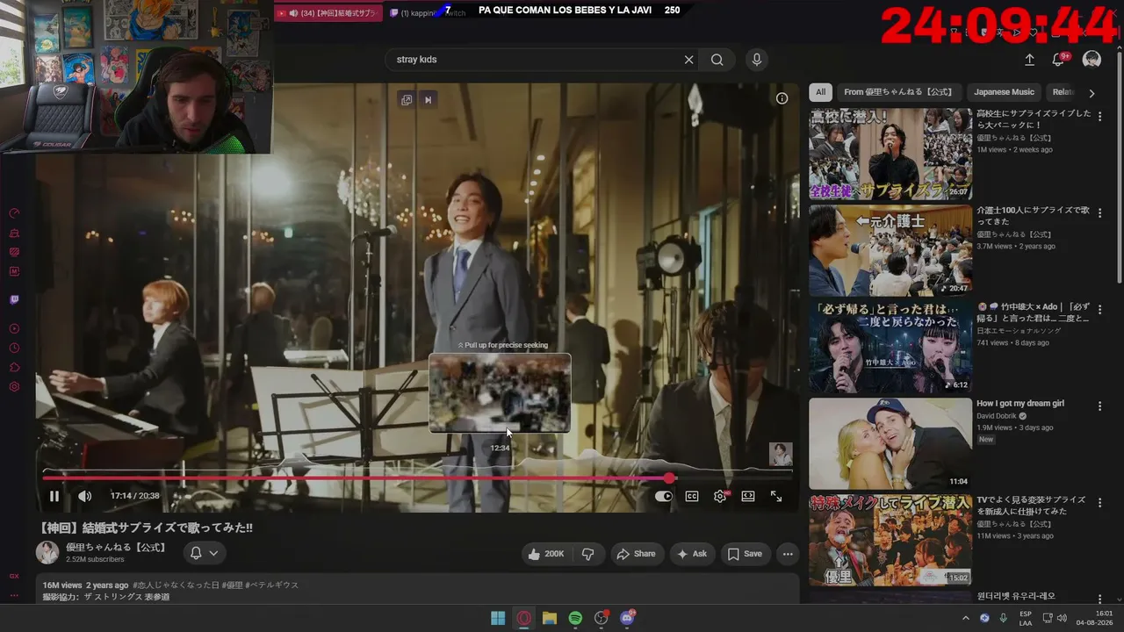The image size is (1124, 632).
Task: Click the next-video icon on the player overlay
Action: coord(429,100)
